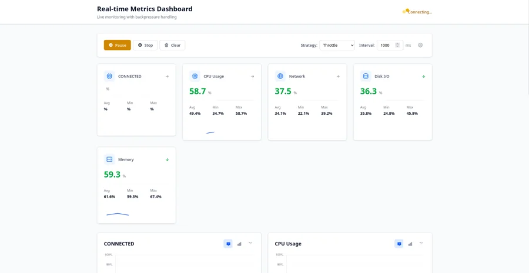Click the Memory card server icon

point(109,159)
